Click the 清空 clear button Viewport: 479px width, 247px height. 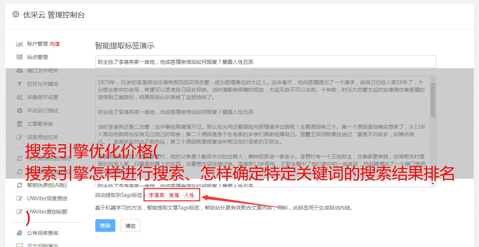131,225
